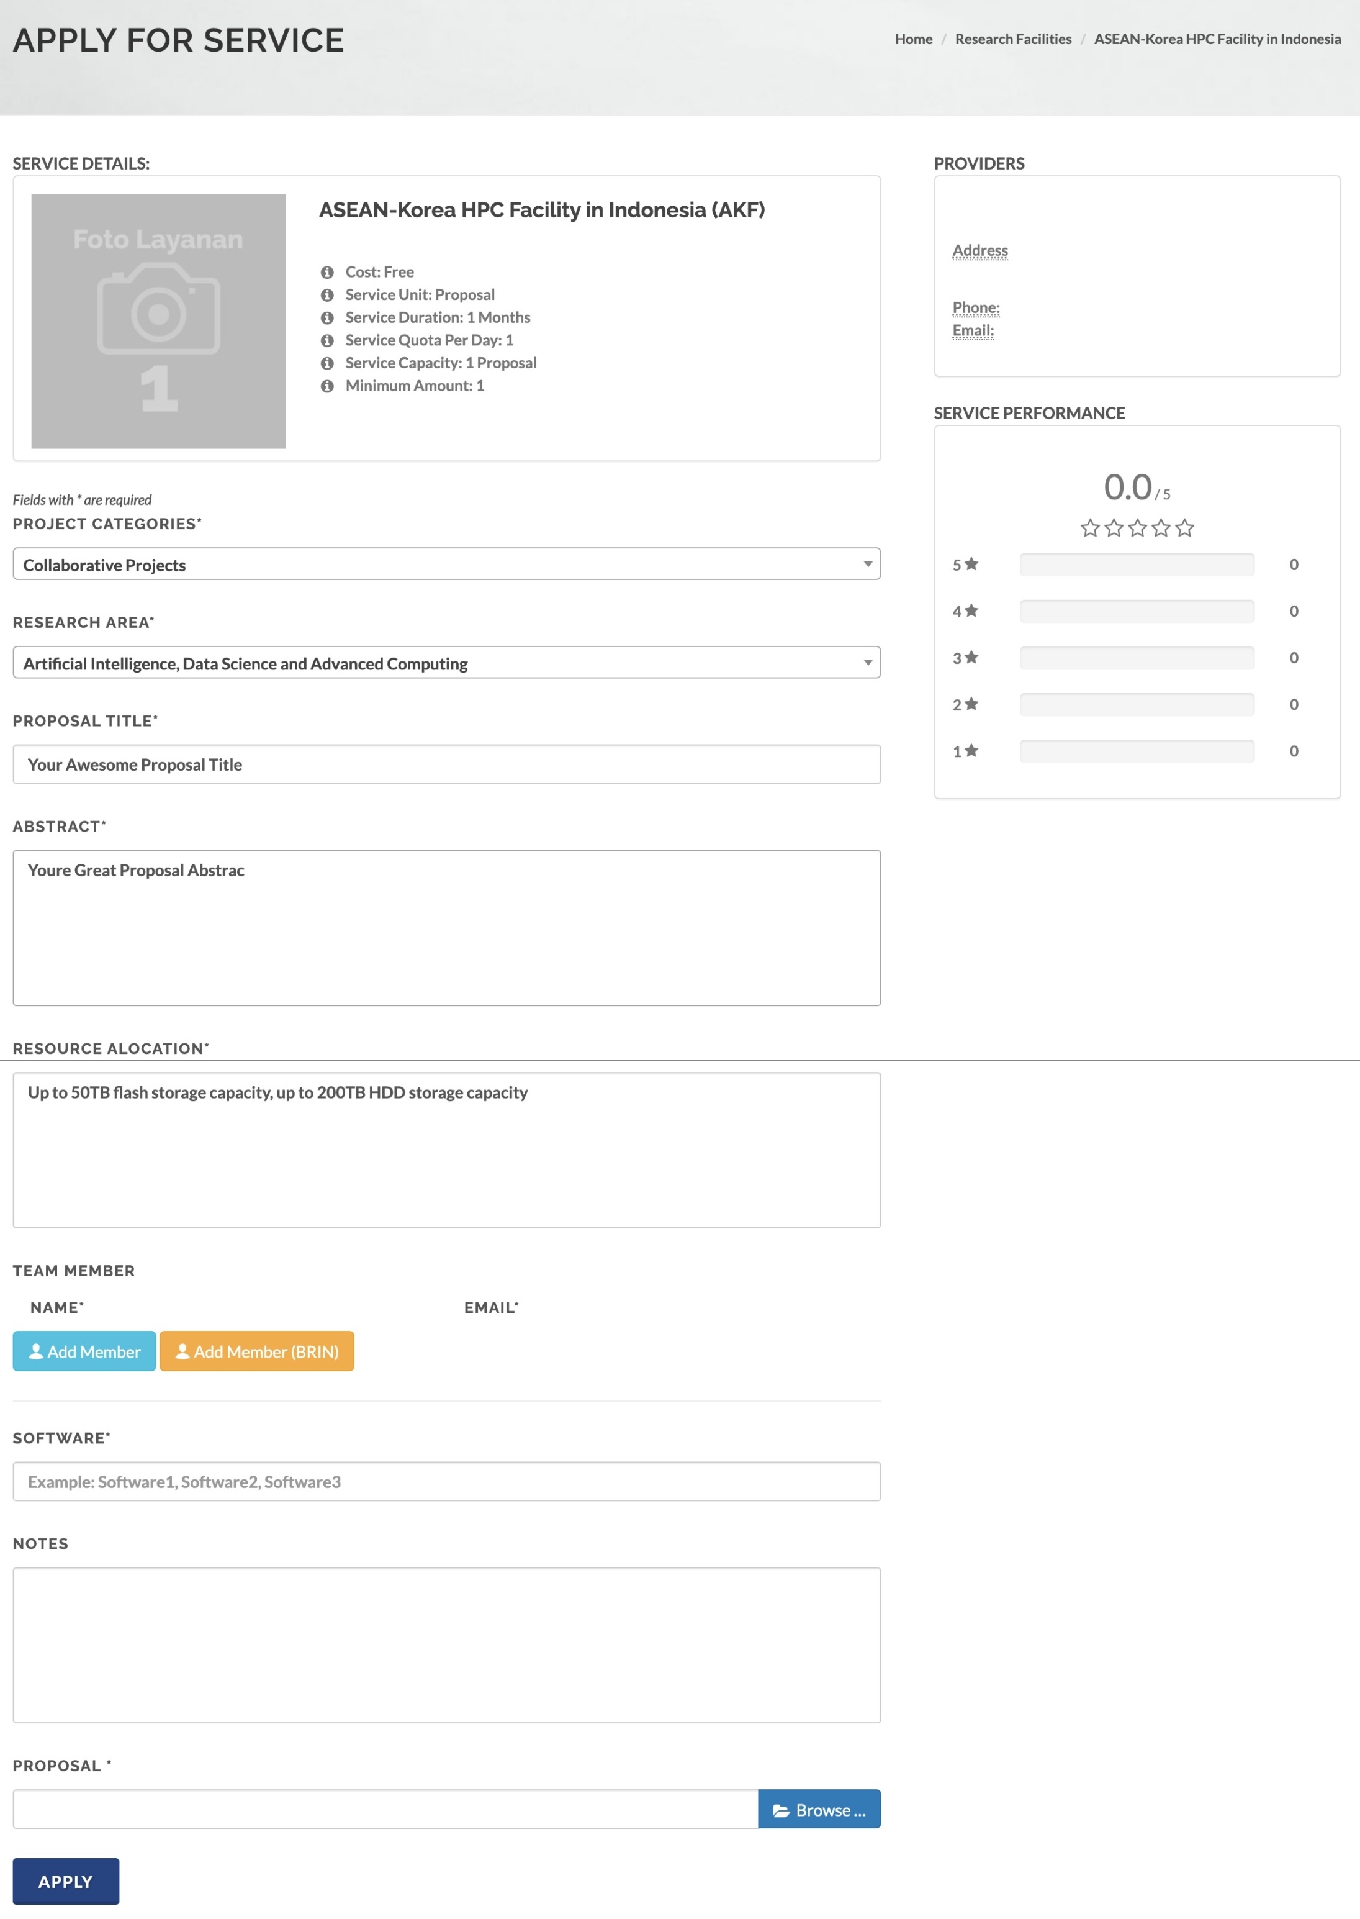This screenshot has height=1919, width=1360.
Task: Go to Home in the breadcrumb
Action: [x=914, y=39]
